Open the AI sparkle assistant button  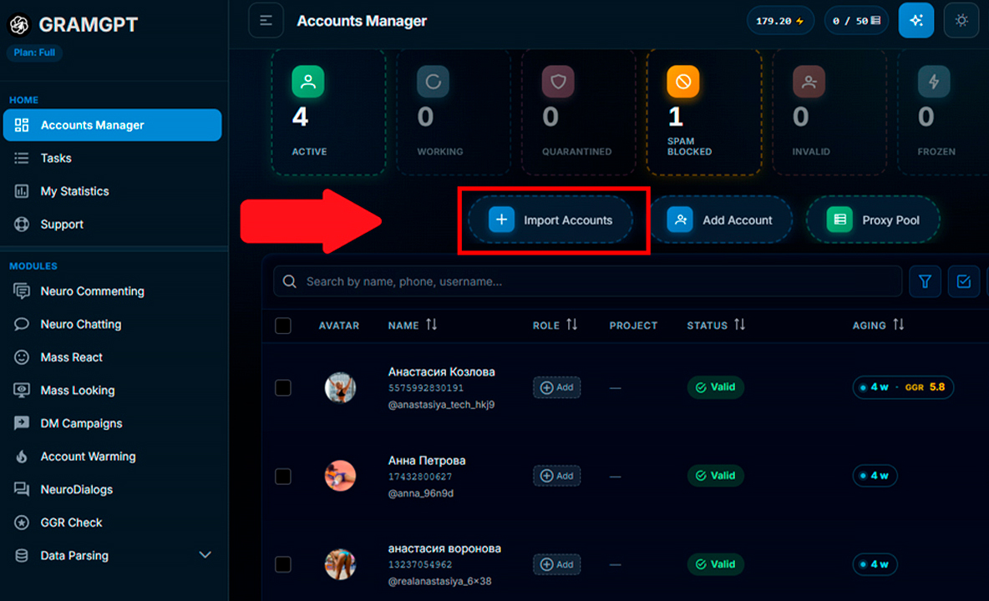click(x=915, y=21)
